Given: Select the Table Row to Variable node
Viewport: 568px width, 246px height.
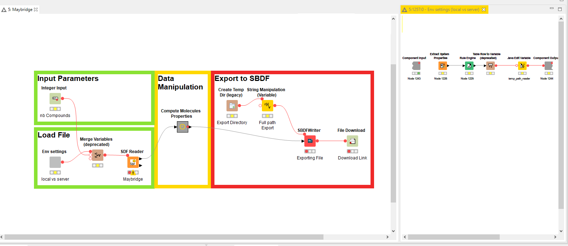Looking at the screenshot, I should click(490, 66).
